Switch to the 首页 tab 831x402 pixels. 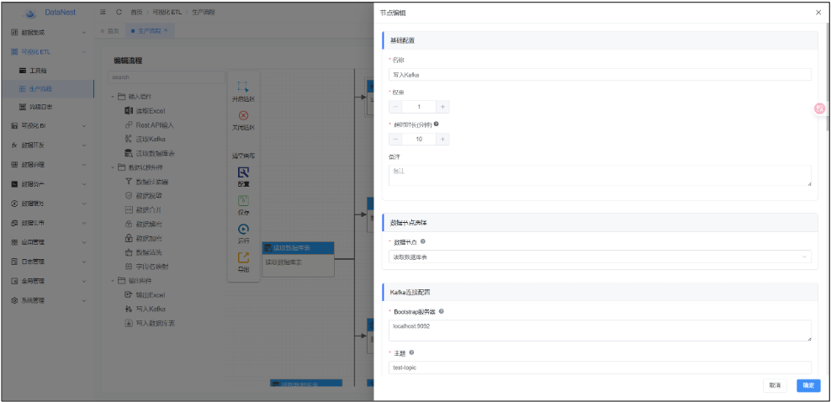click(109, 30)
